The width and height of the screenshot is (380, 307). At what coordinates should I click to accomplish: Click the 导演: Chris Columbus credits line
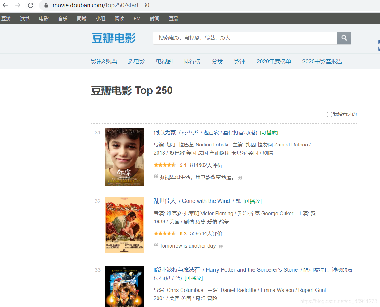tap(240, 290)
